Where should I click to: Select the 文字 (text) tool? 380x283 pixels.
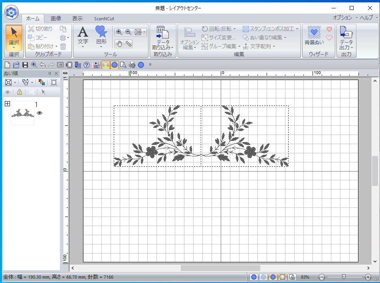[x=83, y=36]
